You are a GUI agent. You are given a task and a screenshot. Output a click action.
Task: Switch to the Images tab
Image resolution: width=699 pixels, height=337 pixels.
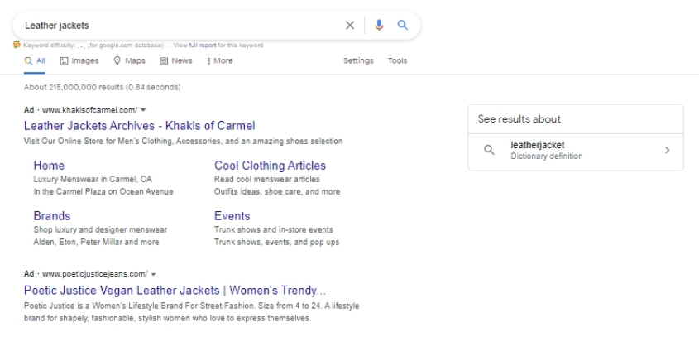[79, 60]
